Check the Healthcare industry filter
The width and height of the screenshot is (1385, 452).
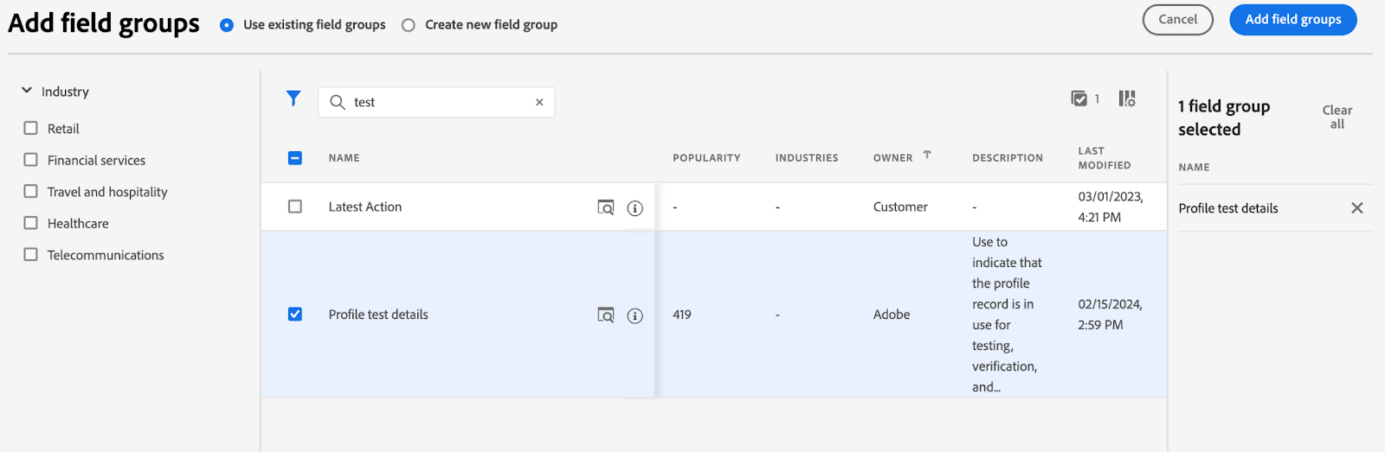click(x=31, y=223)
